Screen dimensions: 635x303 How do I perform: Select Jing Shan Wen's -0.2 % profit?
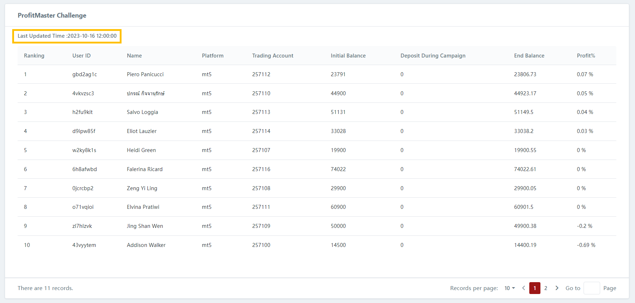click(584, 226)
